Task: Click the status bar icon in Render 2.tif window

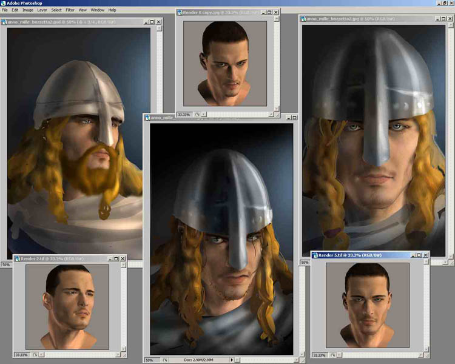Action: (x=36, y=354)
